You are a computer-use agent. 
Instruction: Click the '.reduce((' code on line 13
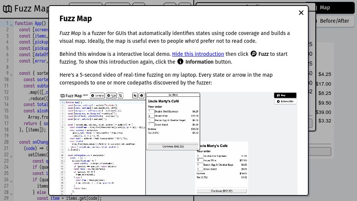(x=38, y=98)
